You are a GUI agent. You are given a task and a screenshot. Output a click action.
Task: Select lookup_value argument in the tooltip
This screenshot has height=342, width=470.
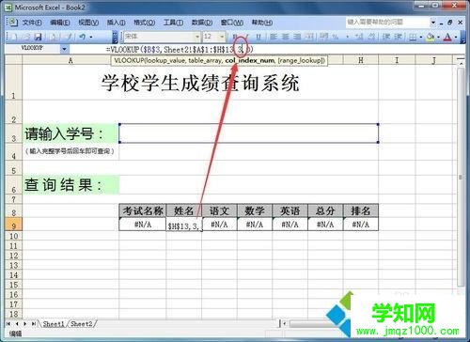click(165, 60)
